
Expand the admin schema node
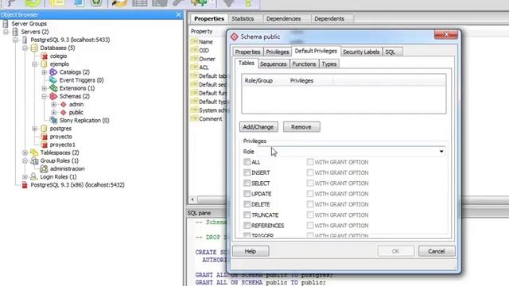(54, 104)
